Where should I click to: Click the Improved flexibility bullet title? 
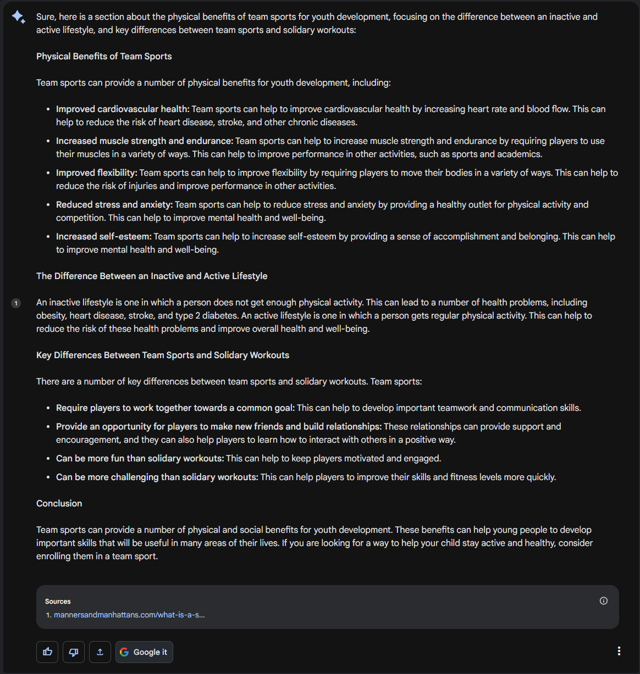pyautogui.click(x=97, y=172)
